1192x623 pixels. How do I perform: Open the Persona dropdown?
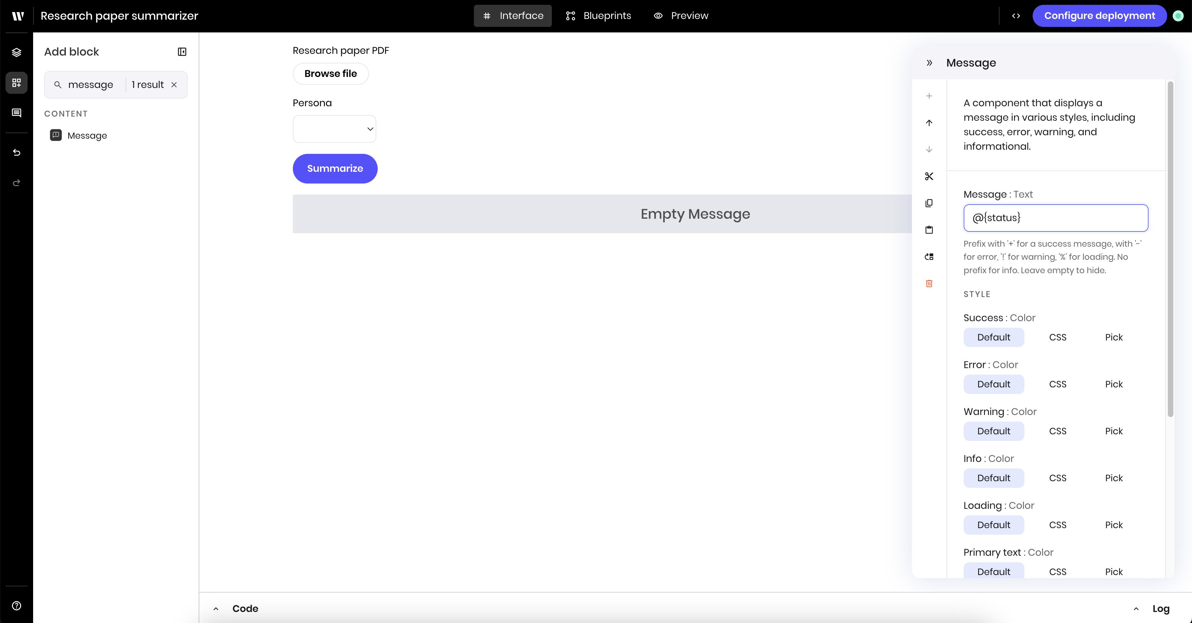click(334, 129)
